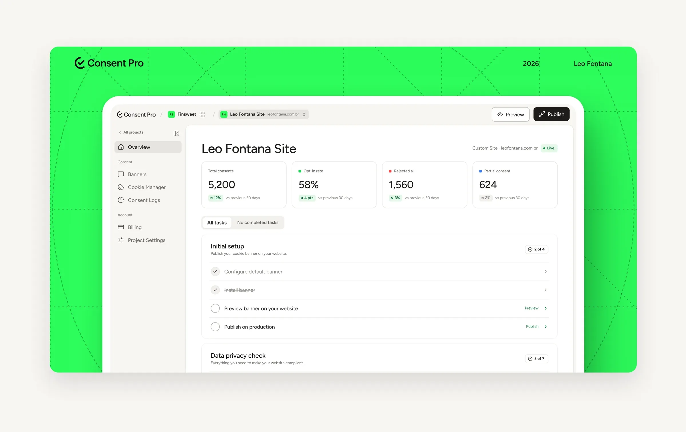The image size is (686, 432).
Task: Click the Preview link in the task row
Action: point(532,308)
